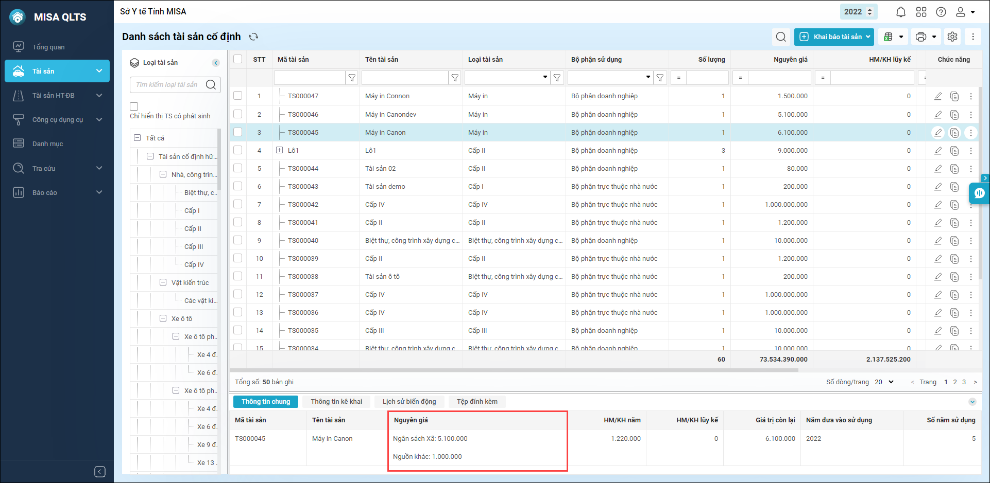
Task: Click the help question mark icon
Action: tap(941, 12)
